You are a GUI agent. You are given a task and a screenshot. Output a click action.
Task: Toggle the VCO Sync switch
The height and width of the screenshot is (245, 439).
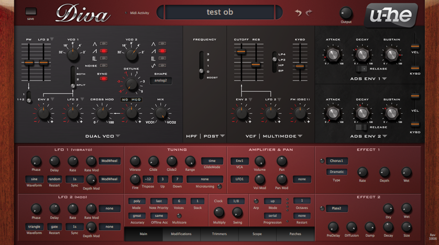[x=104, y=79]
